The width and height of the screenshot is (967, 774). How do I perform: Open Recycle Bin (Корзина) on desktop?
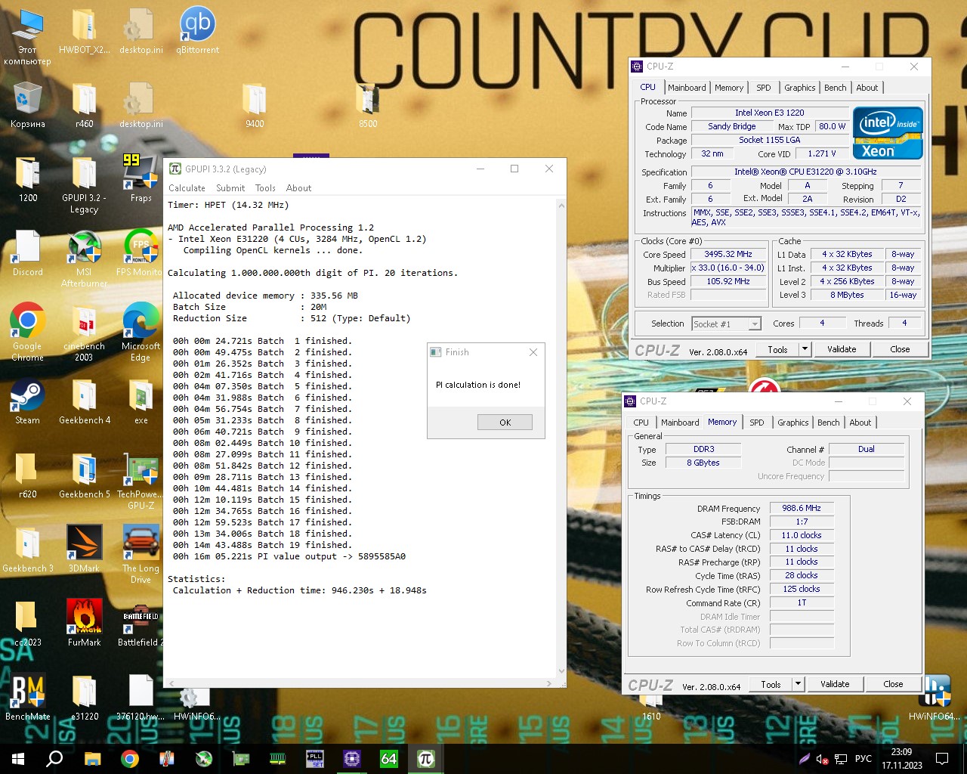coord(28,106)
